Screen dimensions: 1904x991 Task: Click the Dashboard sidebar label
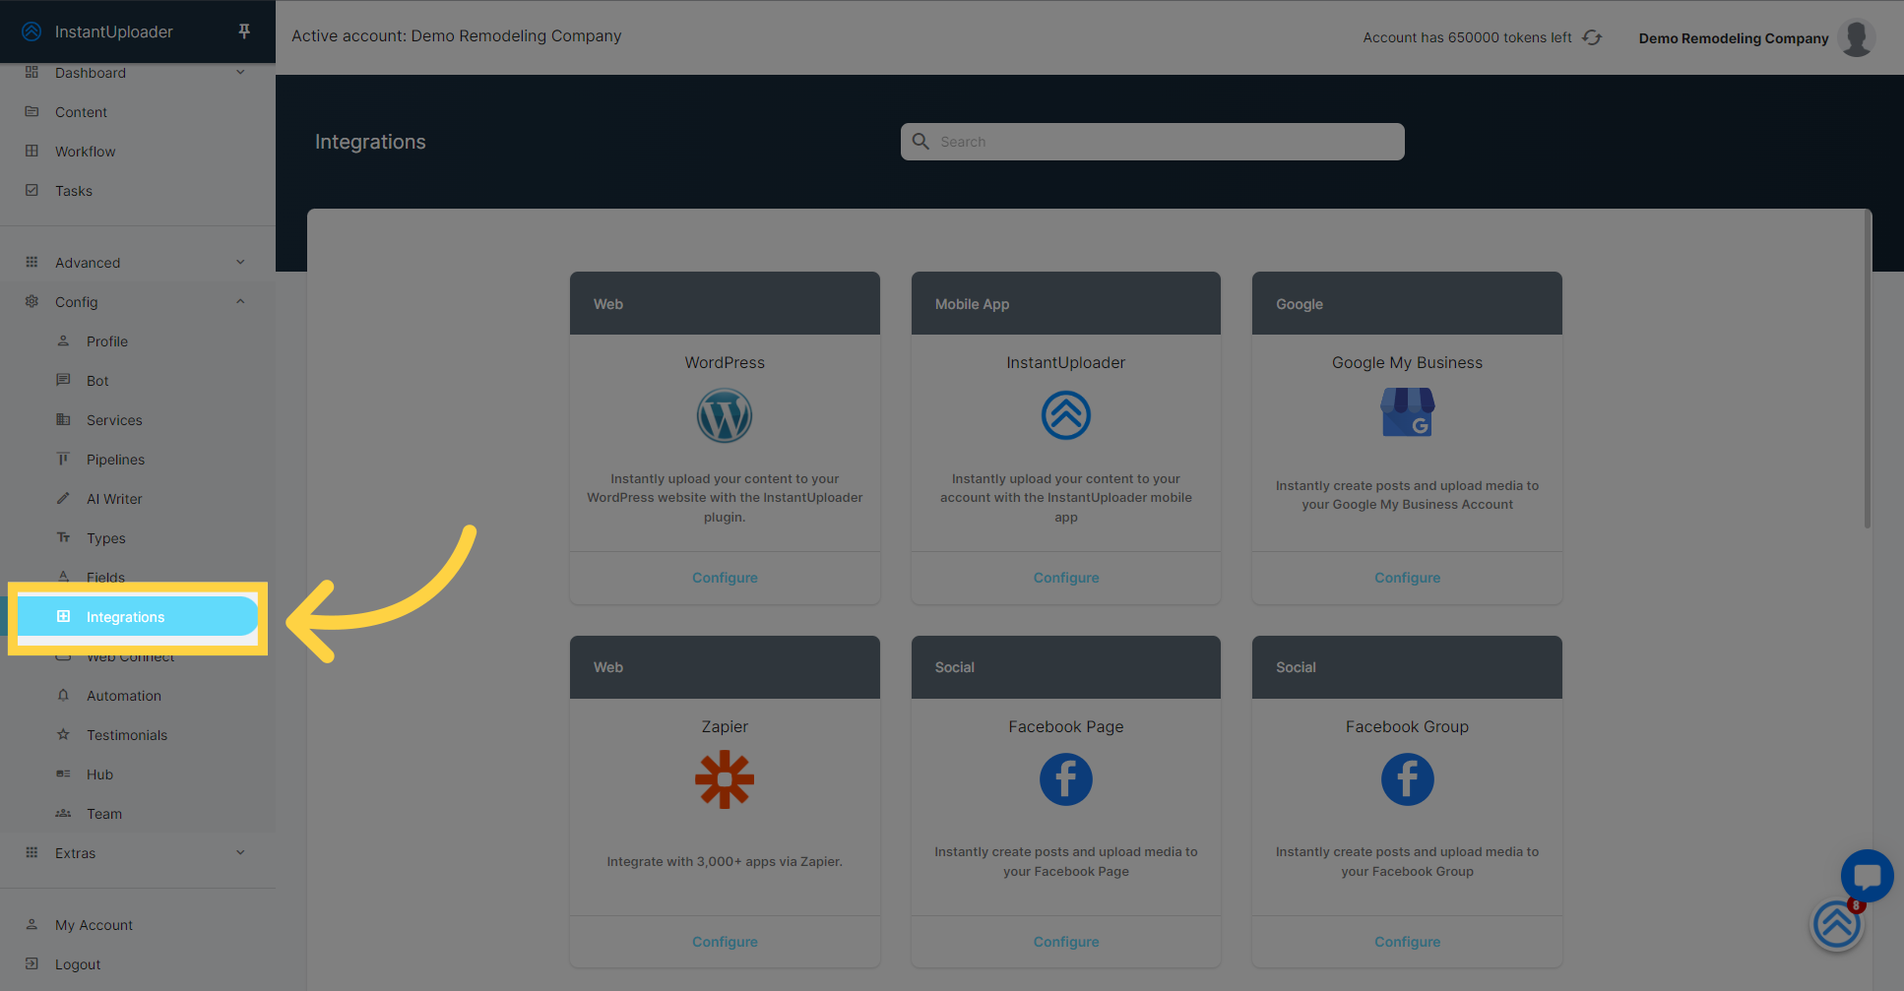(x=91, y=73)
